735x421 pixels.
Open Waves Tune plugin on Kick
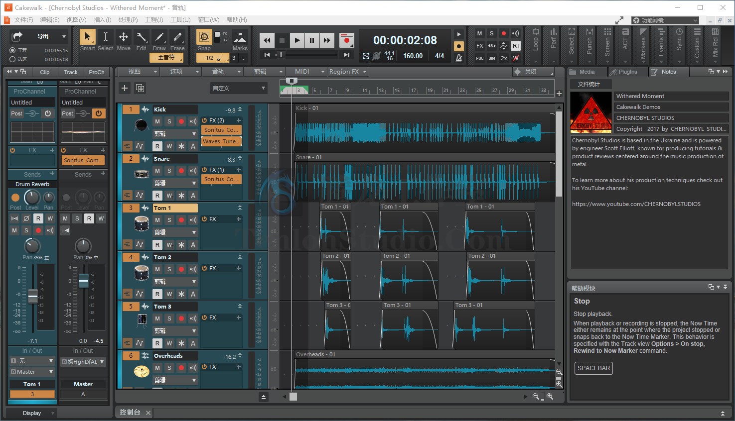(x=221, y=141)
